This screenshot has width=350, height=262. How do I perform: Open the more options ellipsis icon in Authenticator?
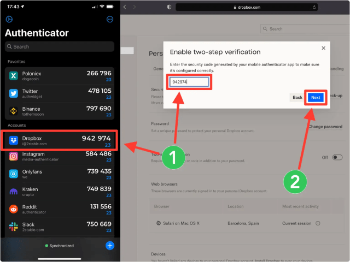[110, 20]
